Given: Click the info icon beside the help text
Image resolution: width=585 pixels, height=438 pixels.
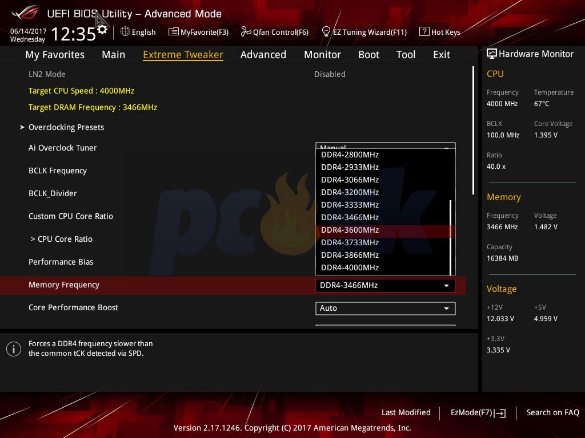Looking at the screenshot, I should (14, 349).
